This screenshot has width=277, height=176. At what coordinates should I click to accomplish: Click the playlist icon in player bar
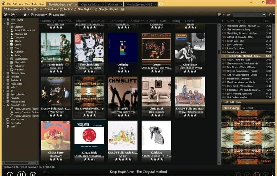tap(256, 174)
